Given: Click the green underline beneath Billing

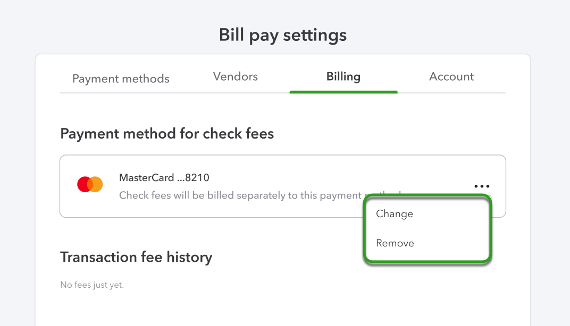Looking at the screenshot, I should pyautogui.click(x=343, y=92).
